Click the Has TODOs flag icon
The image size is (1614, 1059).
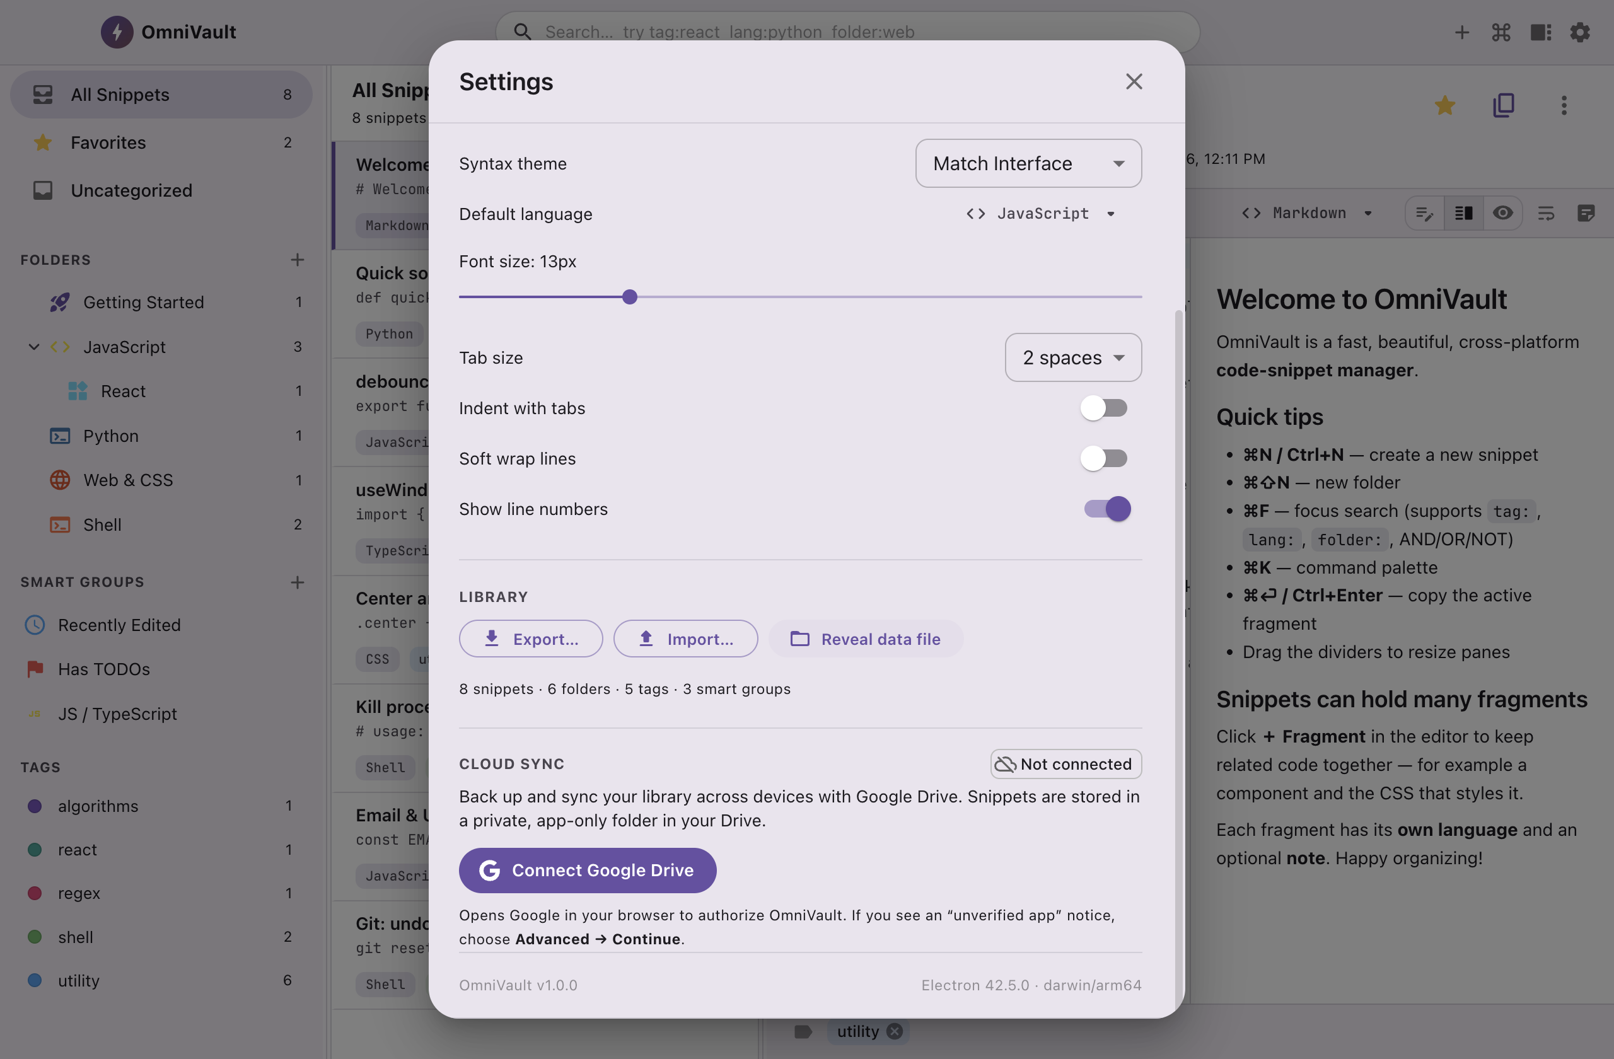(x=35, y=669)
